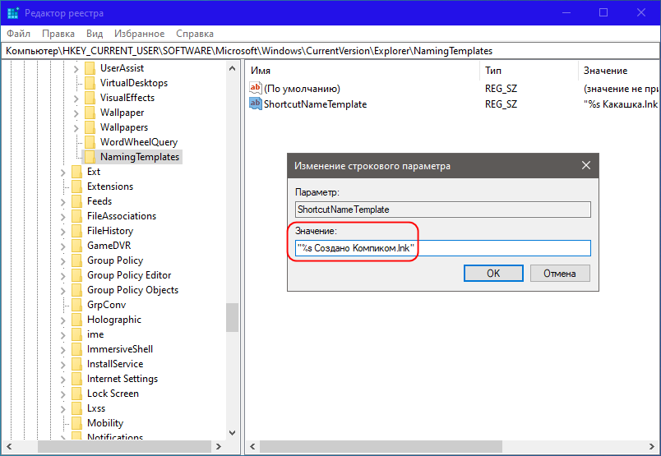Click values pane horizontal scrollbar right arrow
The width and height of the screenshot is (661, 456).
click(x=651, y=446)
